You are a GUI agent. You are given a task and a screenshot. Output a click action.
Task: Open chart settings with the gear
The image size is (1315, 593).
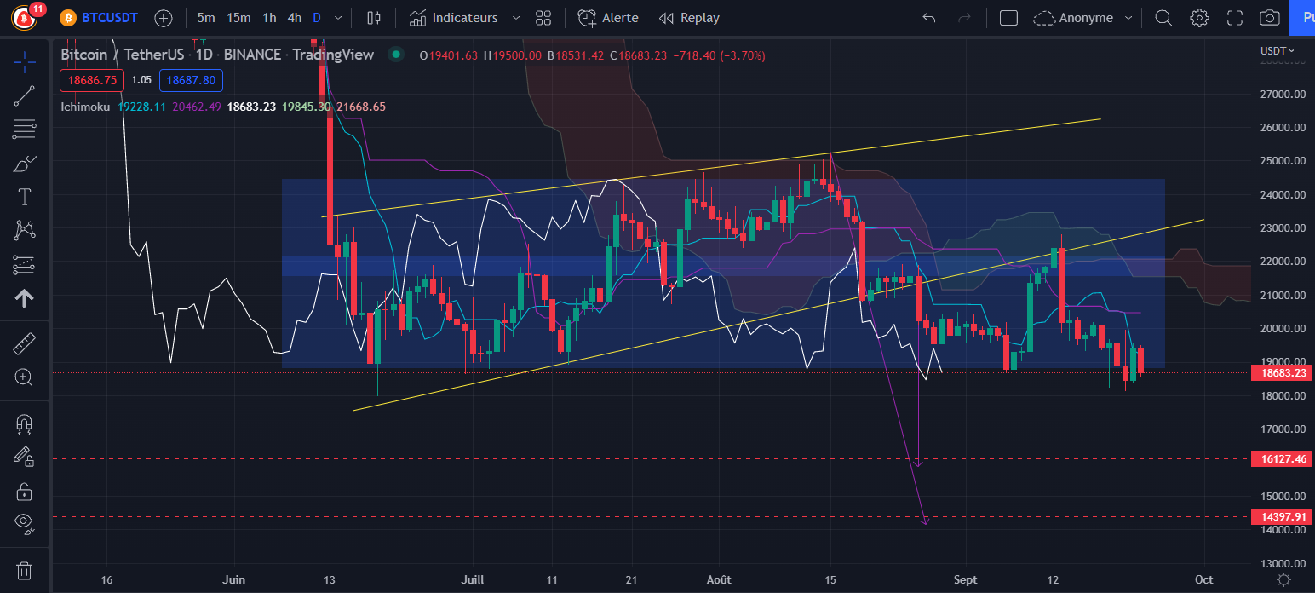(x=1199, y=17)
